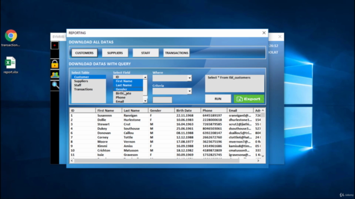Click the First Name column header
Viewport: 355px width, 199px height.
(109, 111)
